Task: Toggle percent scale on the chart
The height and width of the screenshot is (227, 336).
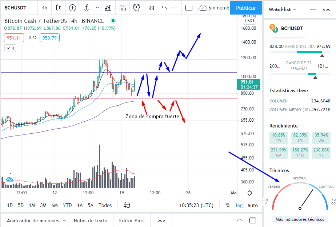Action: click(x=228, y=206)
